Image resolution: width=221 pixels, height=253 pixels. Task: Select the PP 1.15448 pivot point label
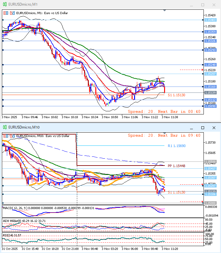point(176,166)
